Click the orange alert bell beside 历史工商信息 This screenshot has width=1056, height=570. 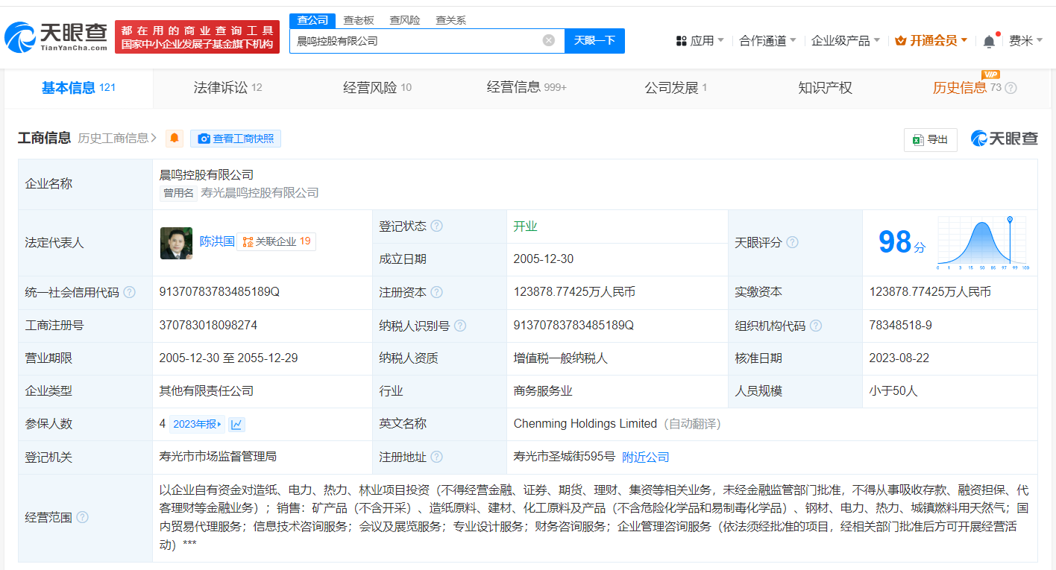(175, 138)
